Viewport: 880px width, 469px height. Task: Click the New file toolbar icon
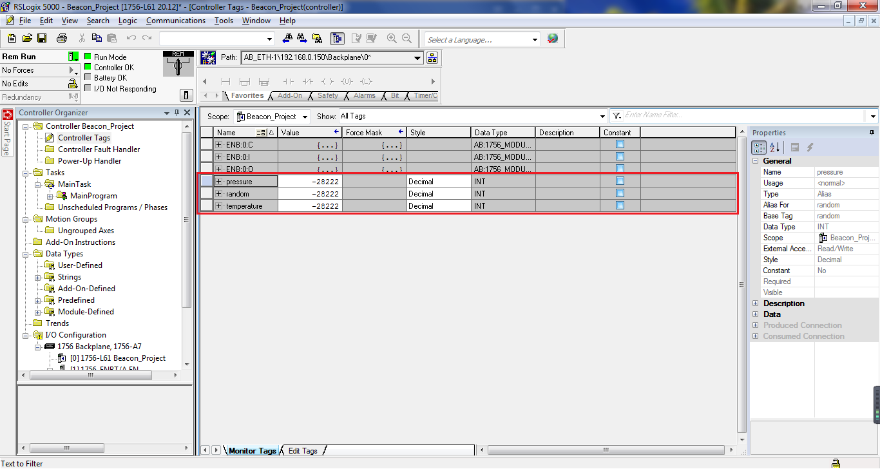point(12,39)
